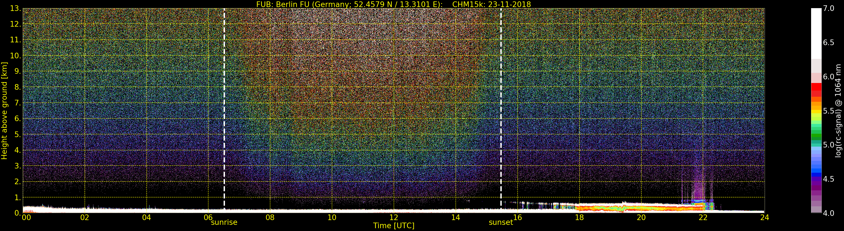The width and height of the screenshot is (844, 231).
Task: Click the "22" time axis tick label
Action: point(703,218)
